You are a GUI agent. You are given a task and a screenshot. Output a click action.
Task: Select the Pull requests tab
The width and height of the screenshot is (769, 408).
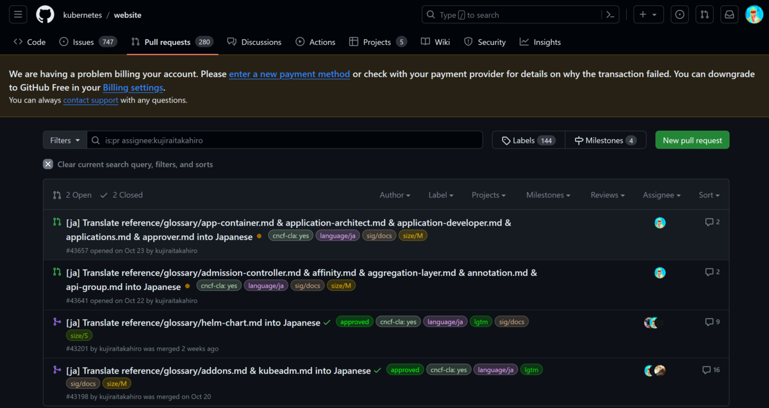[x=172, y=42]
